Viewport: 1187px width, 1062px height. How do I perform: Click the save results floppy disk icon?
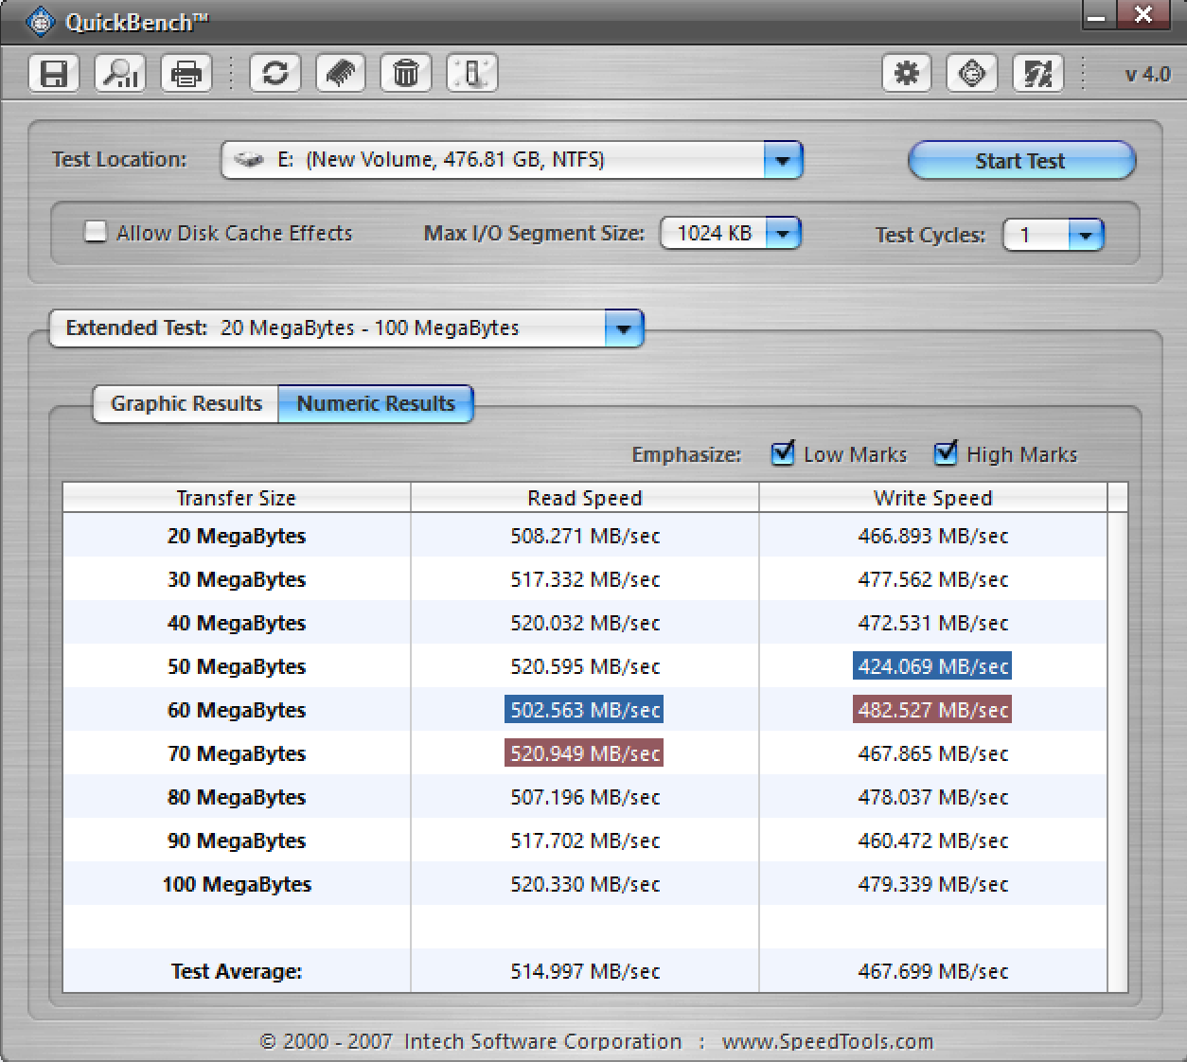point(54,73)
